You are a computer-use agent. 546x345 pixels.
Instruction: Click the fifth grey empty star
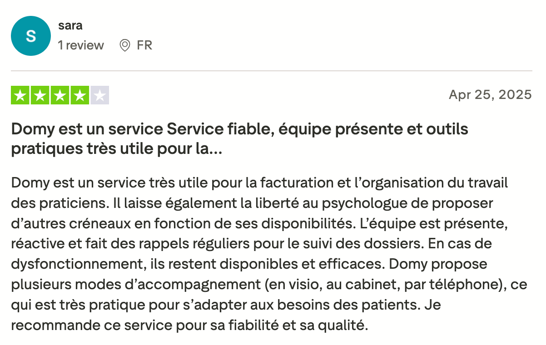(x=100, y=95)
